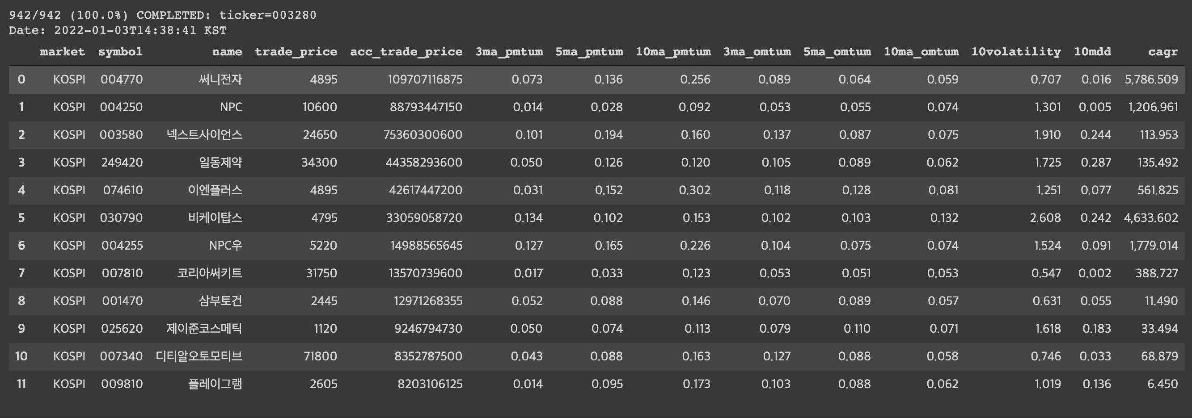Viewport: 1192px width, 418px height.
Task: Select acc_trade_price value 12971268355
Action: [x=428, y=301]
